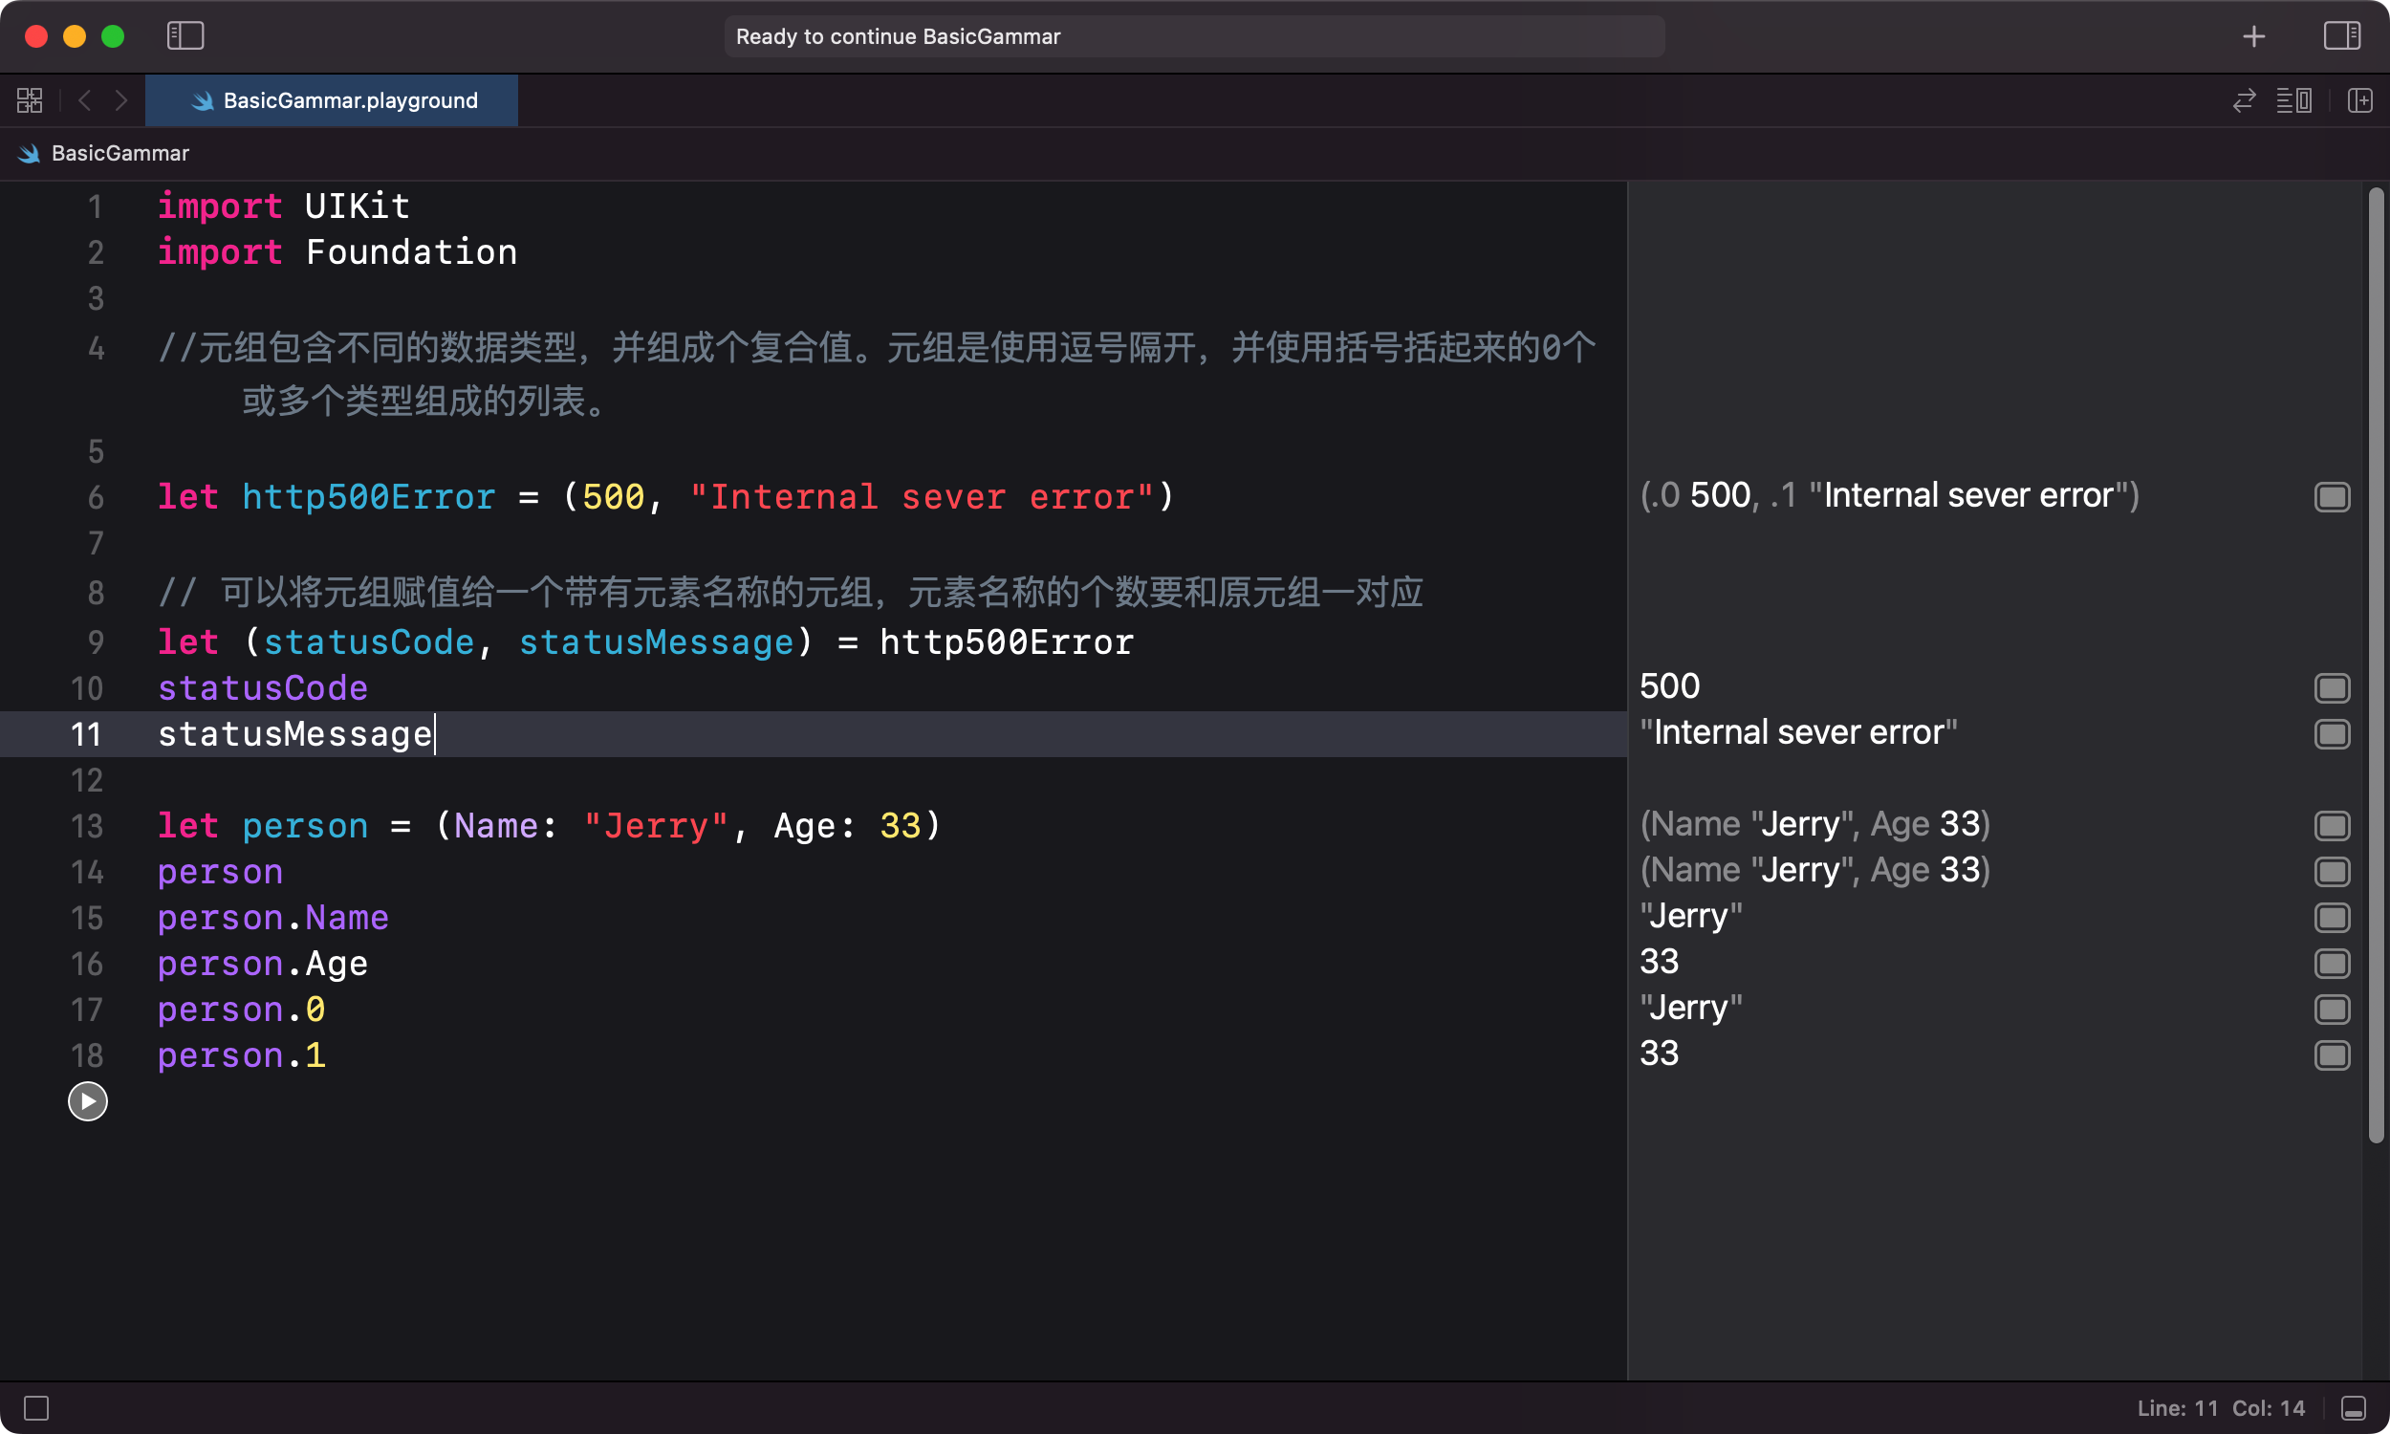The width and height of the screenshot is (2390, 1434).
Task: Click the vertical scrollbar of results
Action: [2377, 664]
